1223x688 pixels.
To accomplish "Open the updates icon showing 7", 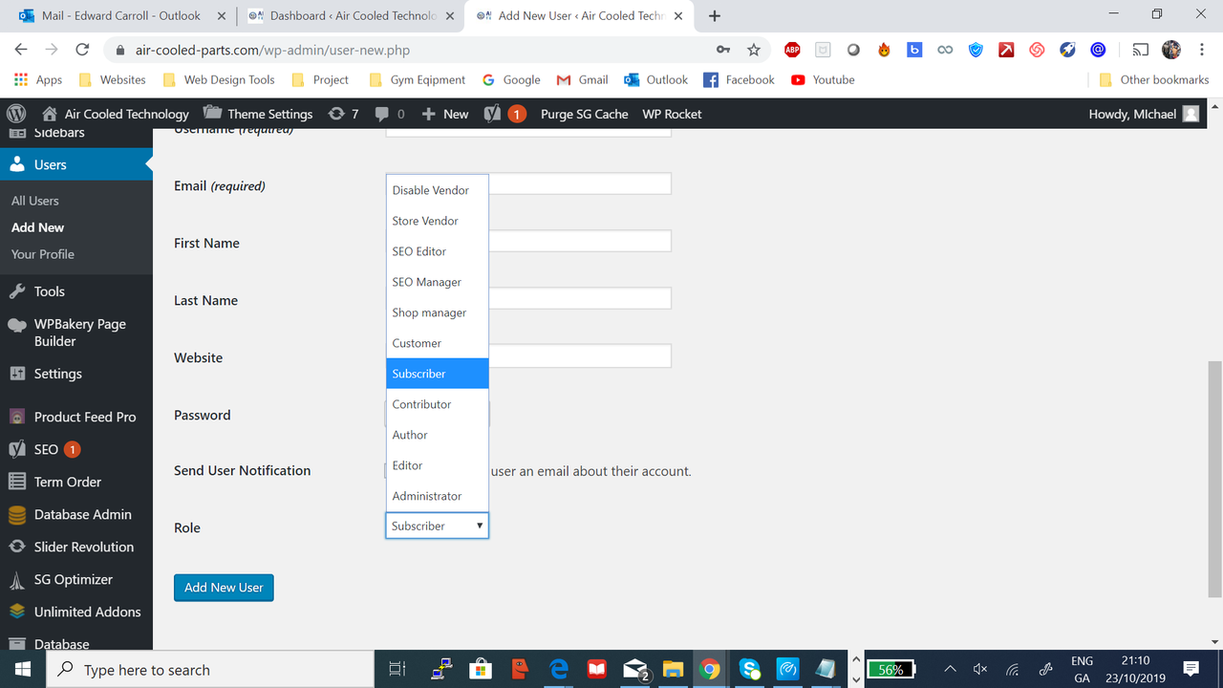I will 336,114.
